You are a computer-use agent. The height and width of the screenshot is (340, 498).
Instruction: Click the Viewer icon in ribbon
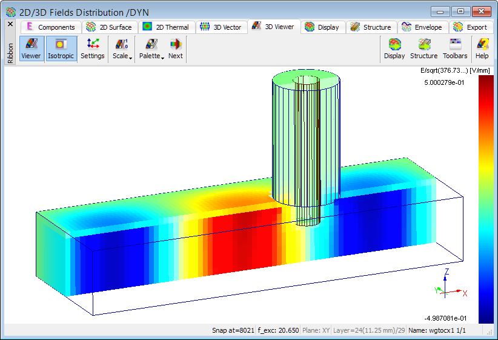pos(31,48)
